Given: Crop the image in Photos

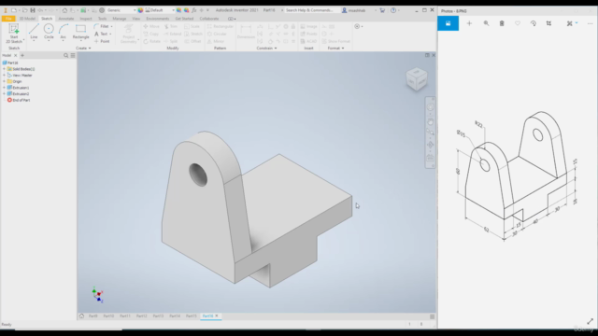Looking at the screenshot, I should (548, 23).
